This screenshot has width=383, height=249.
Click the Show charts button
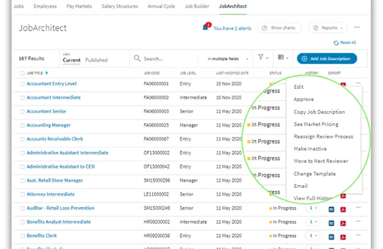click(x=279, y=28)
